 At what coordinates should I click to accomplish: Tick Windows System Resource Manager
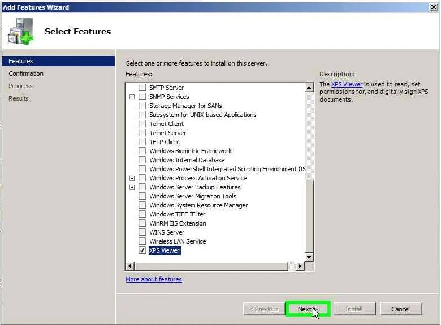pos(142,205)
